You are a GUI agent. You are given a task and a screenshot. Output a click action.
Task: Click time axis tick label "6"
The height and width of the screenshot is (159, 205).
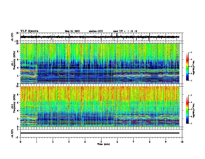pyautogui.click(x=118, y=142)
